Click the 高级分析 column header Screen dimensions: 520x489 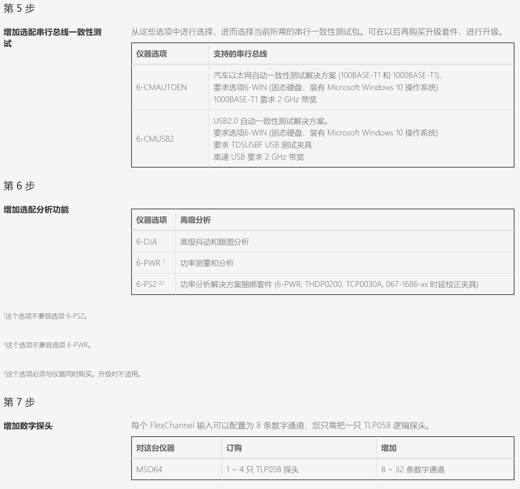[x=195, y=220]
